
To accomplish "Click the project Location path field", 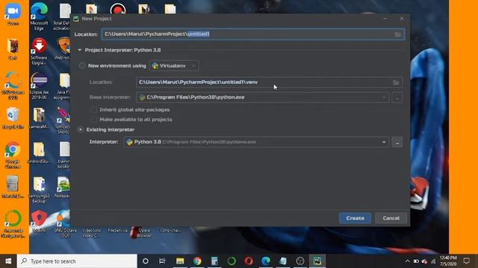I will pos(253,34).
